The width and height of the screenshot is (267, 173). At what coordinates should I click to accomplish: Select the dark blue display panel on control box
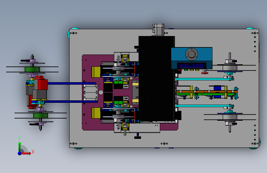pyautogui.click(x=192, y=66)
